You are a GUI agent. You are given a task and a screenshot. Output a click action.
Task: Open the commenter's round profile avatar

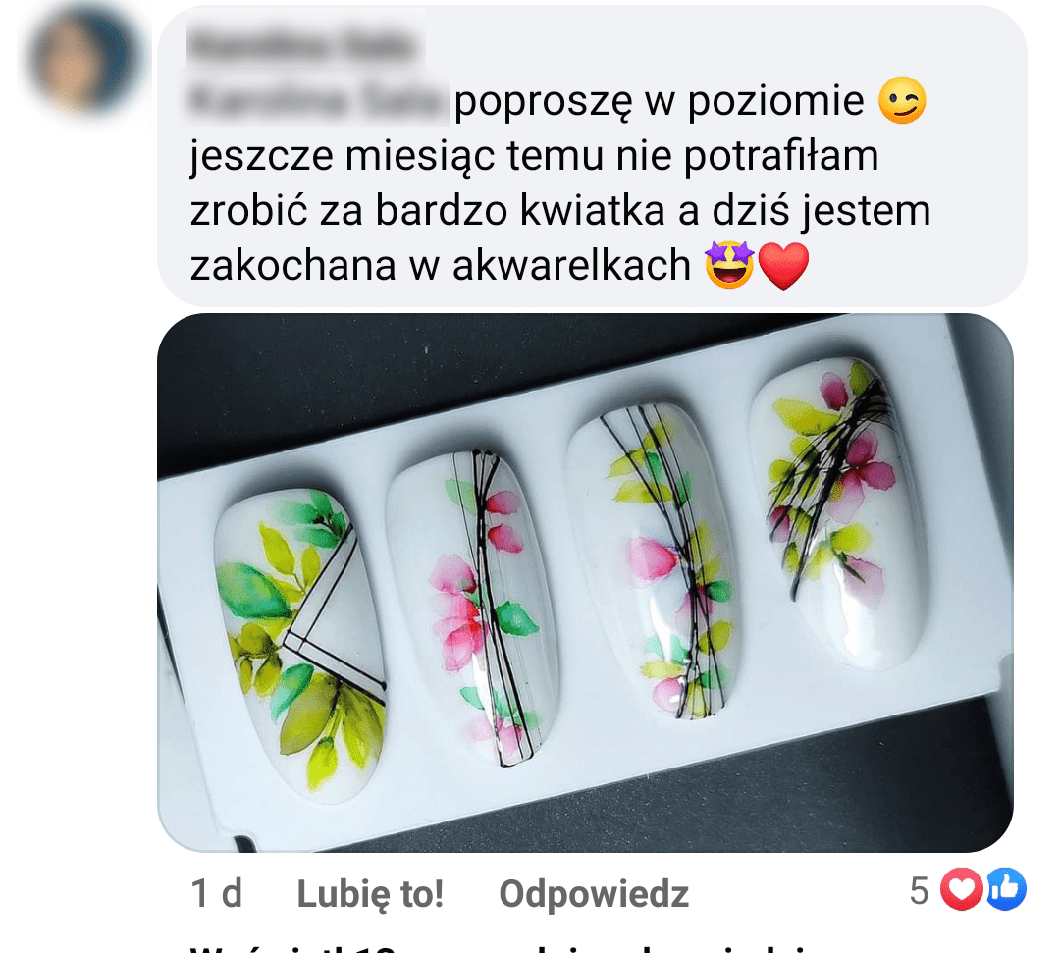[85, 59]
